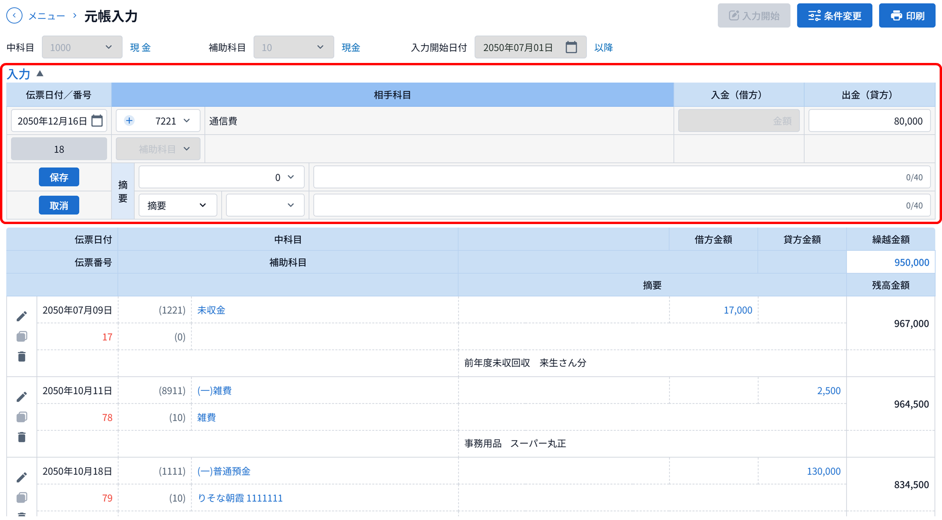Click the 入金（借方） amount field
This screenshot has width=942, height=520.
pos(739,121)
